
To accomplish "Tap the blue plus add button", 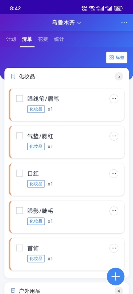I will point(115,276).
